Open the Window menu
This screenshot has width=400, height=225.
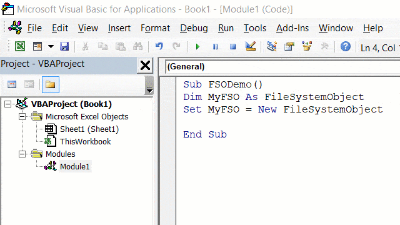click(x=336, y=28)
